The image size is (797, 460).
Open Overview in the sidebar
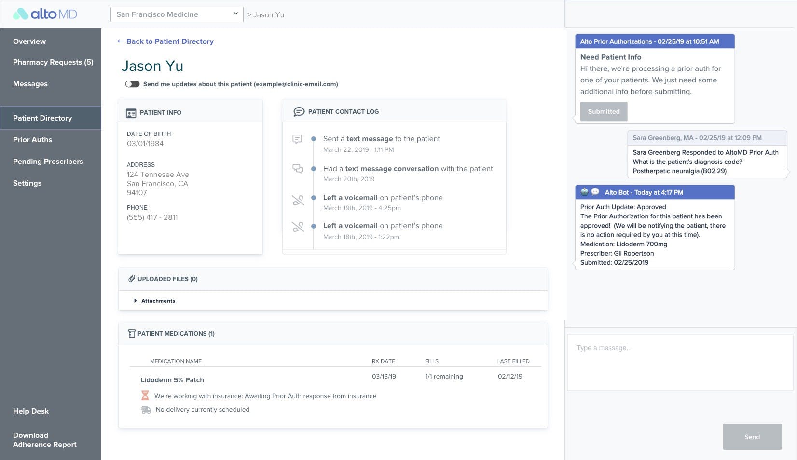(x=29, y=41)
